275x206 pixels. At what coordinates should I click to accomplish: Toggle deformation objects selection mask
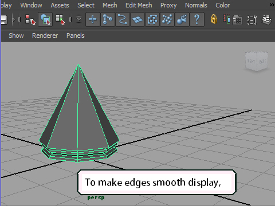[x=152, y=19]
